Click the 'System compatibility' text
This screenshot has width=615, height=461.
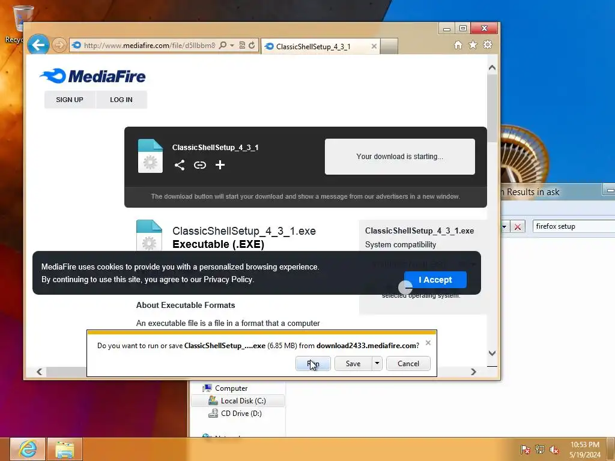tap(401, 245)
